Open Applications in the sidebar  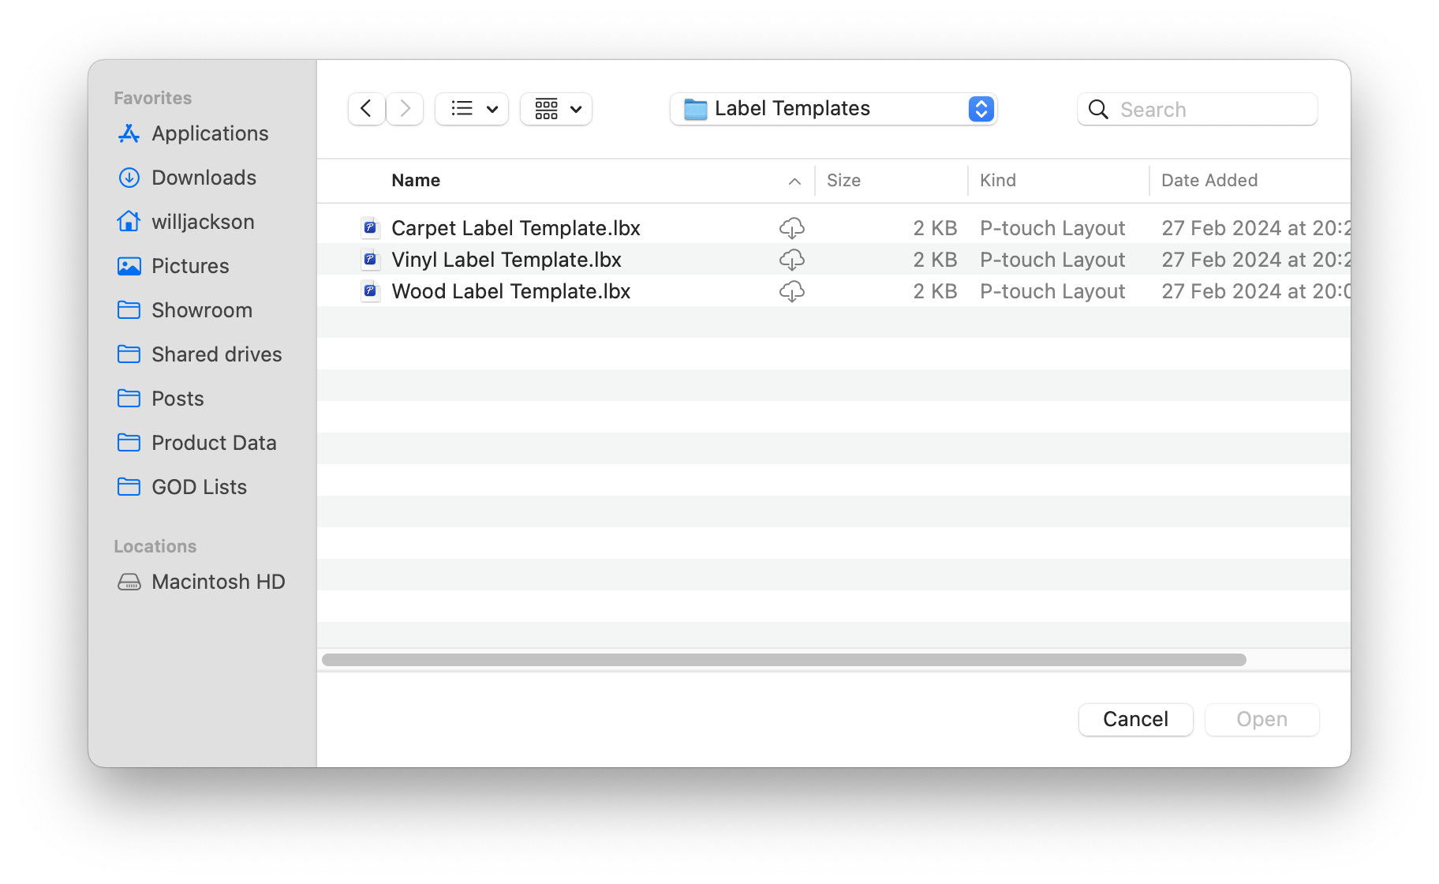tap(209, 133)
